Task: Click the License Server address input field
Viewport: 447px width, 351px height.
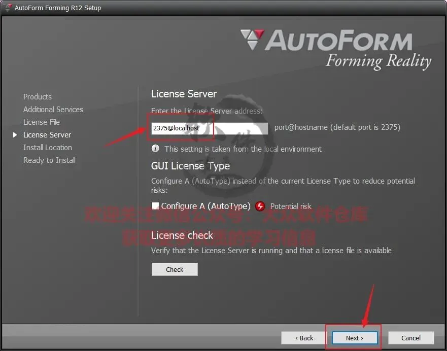Action: coord(210,128)
